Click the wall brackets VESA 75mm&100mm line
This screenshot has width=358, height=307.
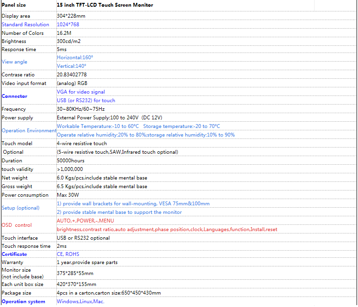[x=133, y=204]
